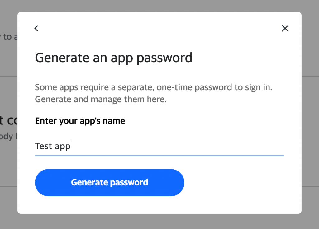Click the Generate password button

110,183
